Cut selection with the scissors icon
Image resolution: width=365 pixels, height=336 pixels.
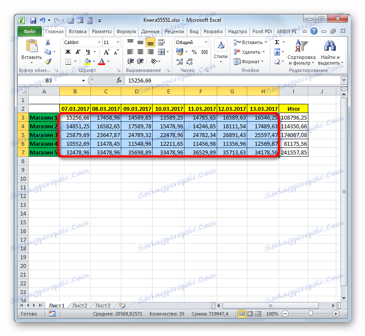tap(48, 42)
